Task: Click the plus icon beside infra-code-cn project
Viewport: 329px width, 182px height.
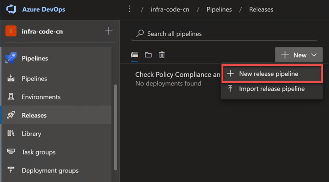Action: click(x=109, y=31)
